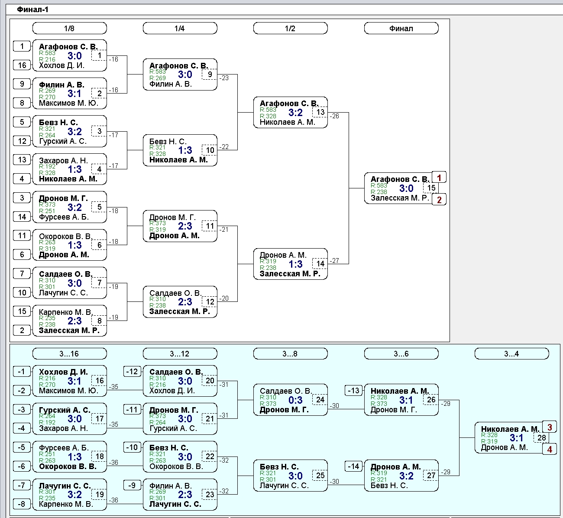Click loser slot -4 next to Захаров А. Н.

[22, 428]
